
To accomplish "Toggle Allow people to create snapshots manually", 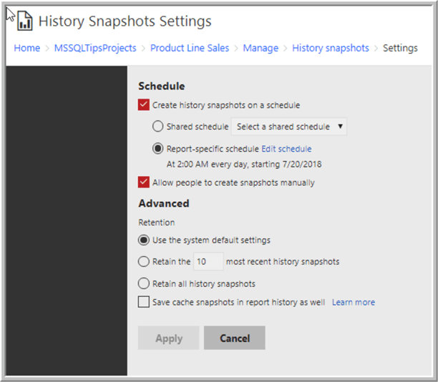I will (144, 182).
